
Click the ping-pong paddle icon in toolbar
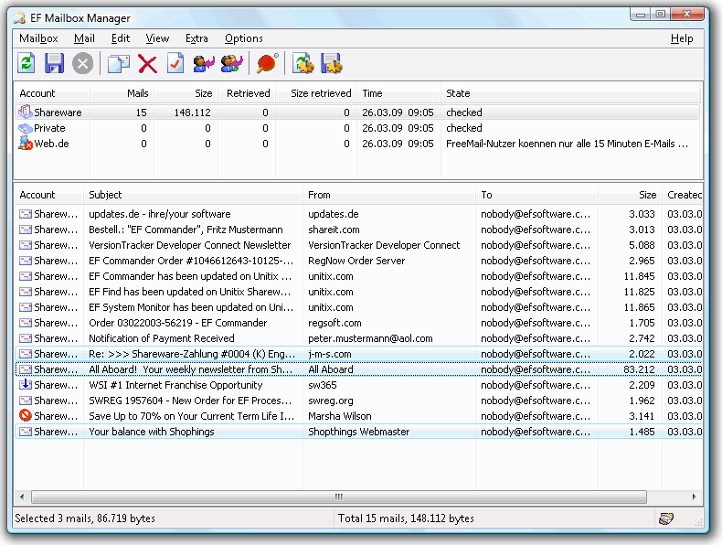click(267, 63)
